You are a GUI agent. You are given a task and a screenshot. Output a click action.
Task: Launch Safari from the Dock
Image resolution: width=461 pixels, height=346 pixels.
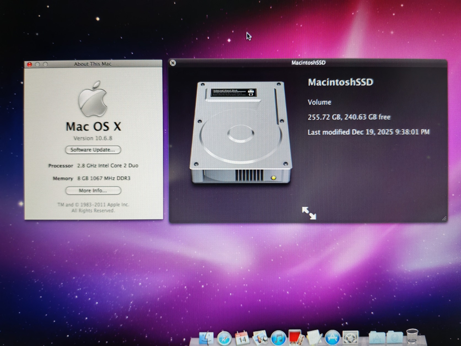[x=224, y=338]
